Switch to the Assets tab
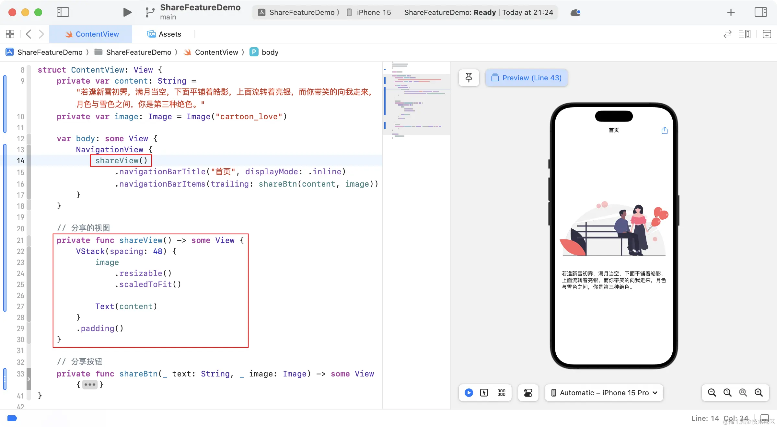This screenshot has height=427, width=777. coord(164,34)
